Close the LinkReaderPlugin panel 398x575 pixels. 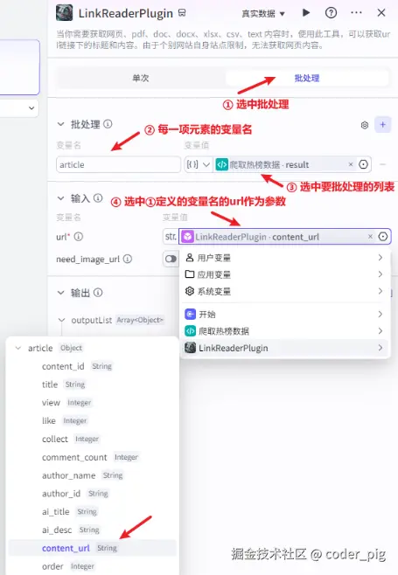click(381, 13)
